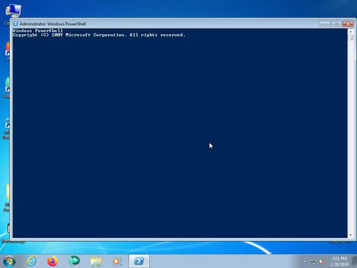Open the Windows Start menu
The height and width of the screenshot is (268, 357).
9,261
